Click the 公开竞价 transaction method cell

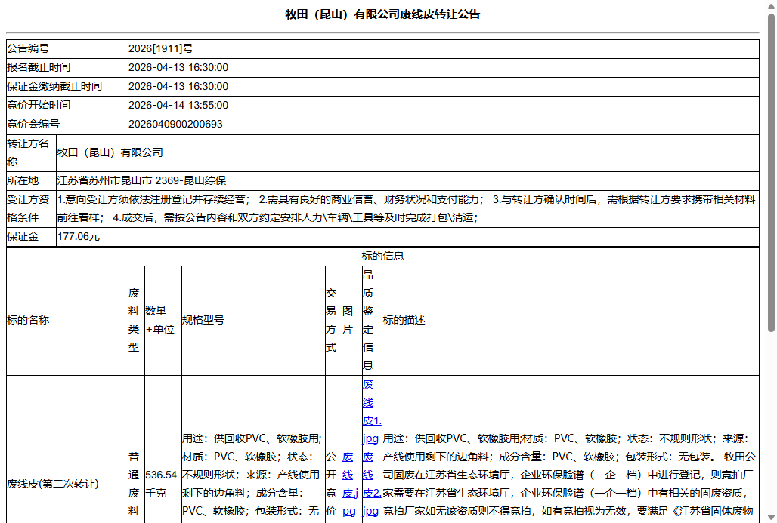tap(331, 484)
